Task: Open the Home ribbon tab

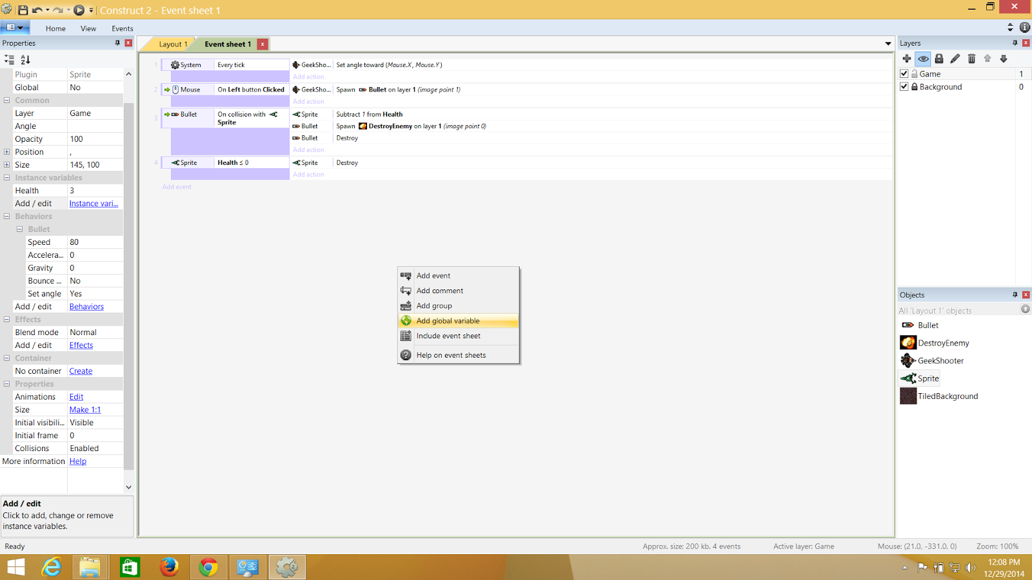Action: click(55, 28)
